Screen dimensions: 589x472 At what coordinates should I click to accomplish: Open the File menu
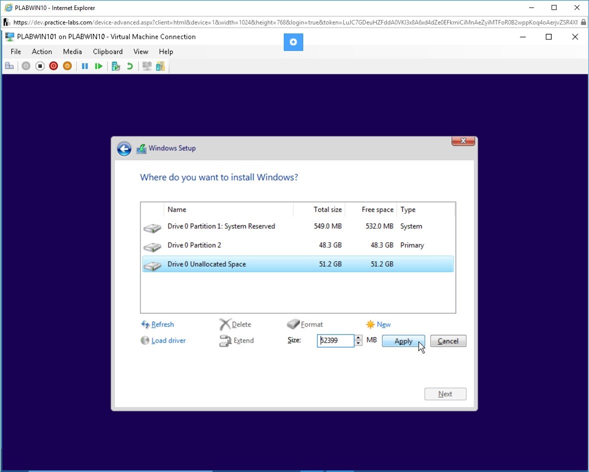tap(16, 52)
